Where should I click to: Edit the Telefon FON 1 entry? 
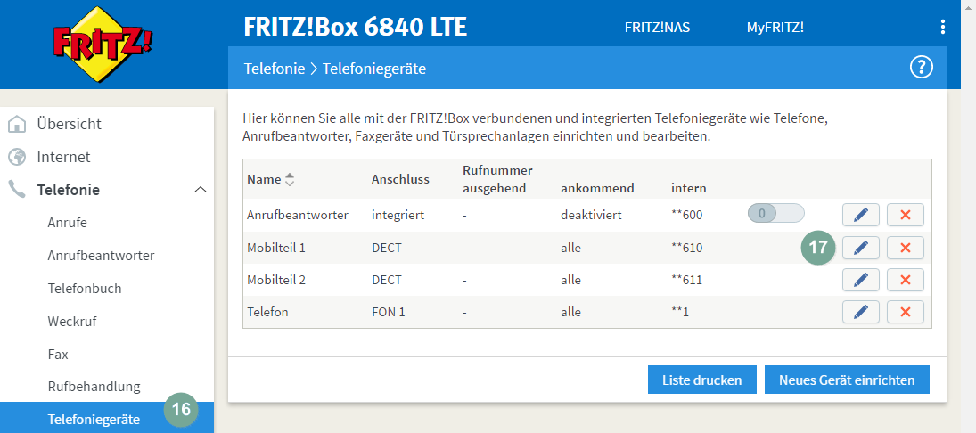(860, 312)
